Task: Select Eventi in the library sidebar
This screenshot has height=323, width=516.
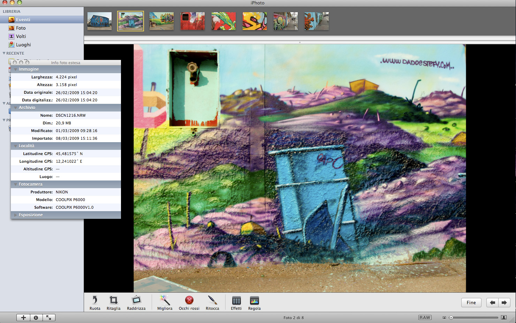Action: tap(42, 20)
